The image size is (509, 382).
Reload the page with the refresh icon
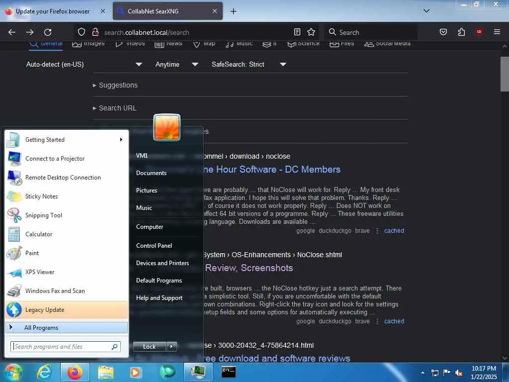pos(48,32)
